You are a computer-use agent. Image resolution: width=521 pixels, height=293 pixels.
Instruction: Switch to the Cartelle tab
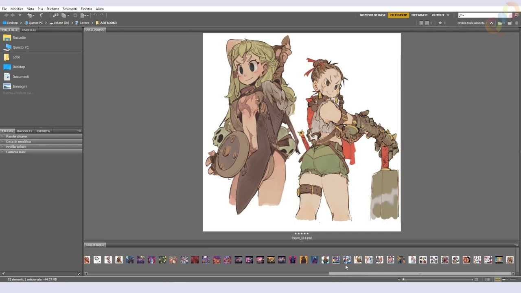tap(29, 30)
